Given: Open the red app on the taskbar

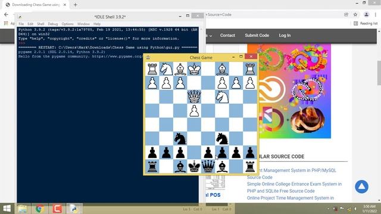Looking at the screenshot, I should pyautogui.click(x=57, y=209).
